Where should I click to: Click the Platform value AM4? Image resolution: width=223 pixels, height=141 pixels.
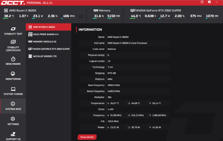[110, 79]
